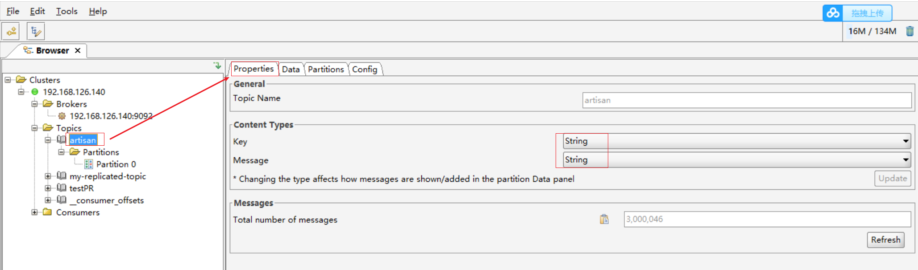Select broker 192.168.126.140:9092 in tree
Viewport: 918px width, 270px height.
click(111, 116)
